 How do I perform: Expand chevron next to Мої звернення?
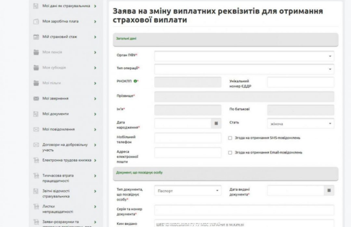[x=95, y=99]
